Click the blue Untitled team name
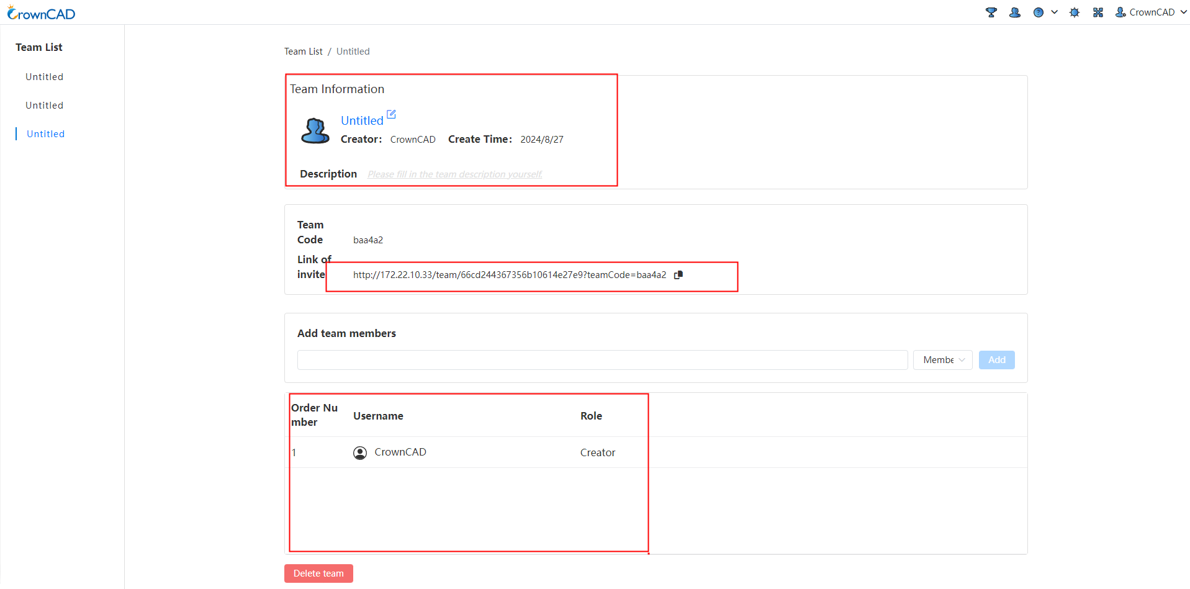The width and height of the screenshot is (1190, 589). [362, 120]
